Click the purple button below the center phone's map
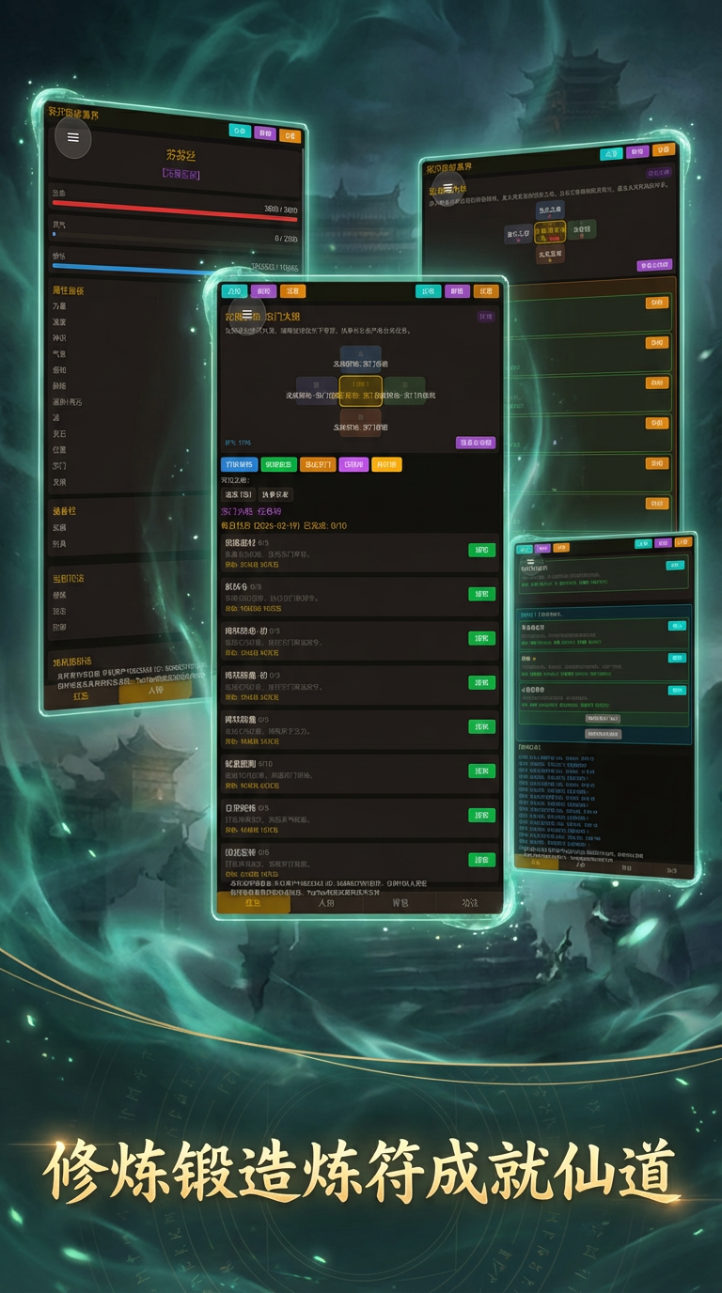 pyautogui.click(x=476, y=443)
